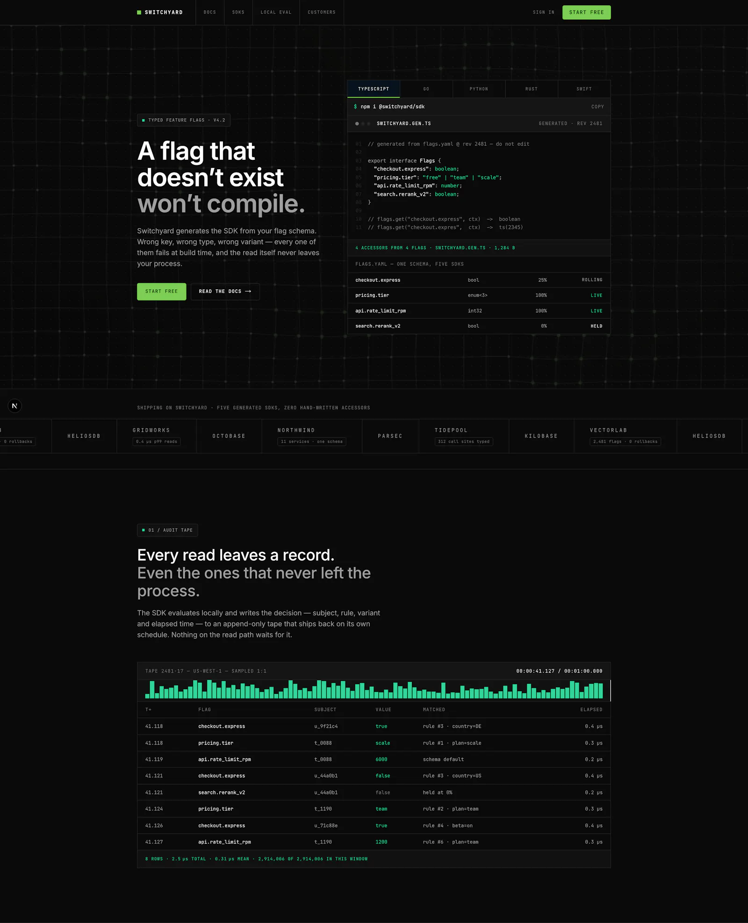Open the SDKs nav item
Image resolution: width=748 pixels, height=923 pixels.
click(x=238, y=13)
